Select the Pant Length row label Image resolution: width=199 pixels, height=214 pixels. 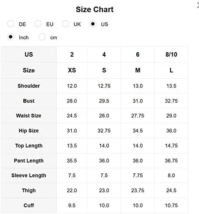[29, 161]
